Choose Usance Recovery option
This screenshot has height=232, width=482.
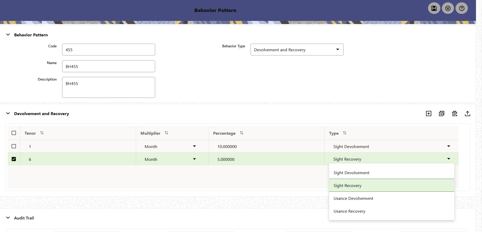coord(392,211)
